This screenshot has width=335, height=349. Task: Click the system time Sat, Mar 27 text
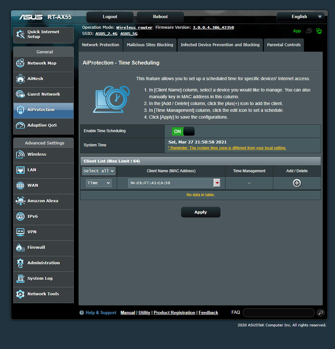pyautogui.click(x=197, y=142)
